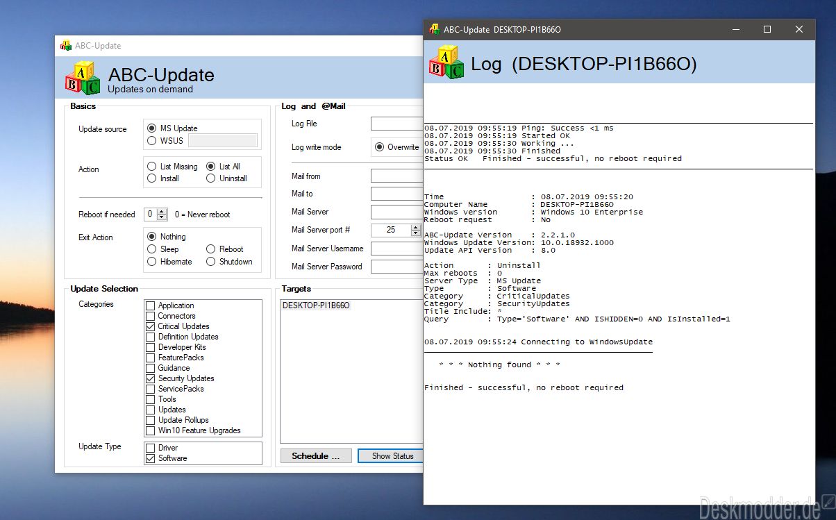The image size is (836, 520).
Task: Select the List Missing action
Action: tap(151, 167)
